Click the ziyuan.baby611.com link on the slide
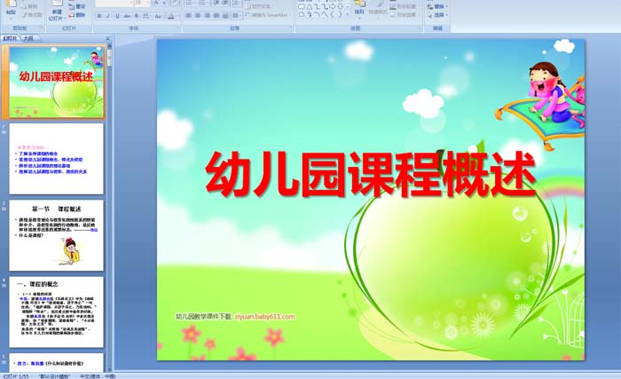This screenshot has height=379, width=621. 264,316
